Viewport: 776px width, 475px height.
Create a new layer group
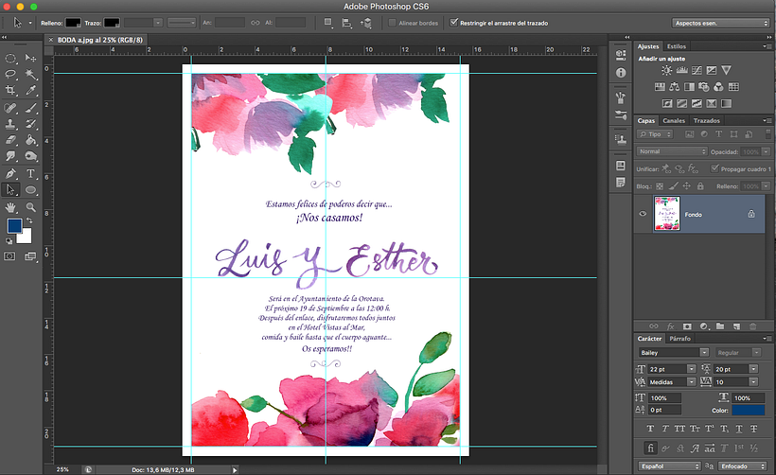pos(720,326)
